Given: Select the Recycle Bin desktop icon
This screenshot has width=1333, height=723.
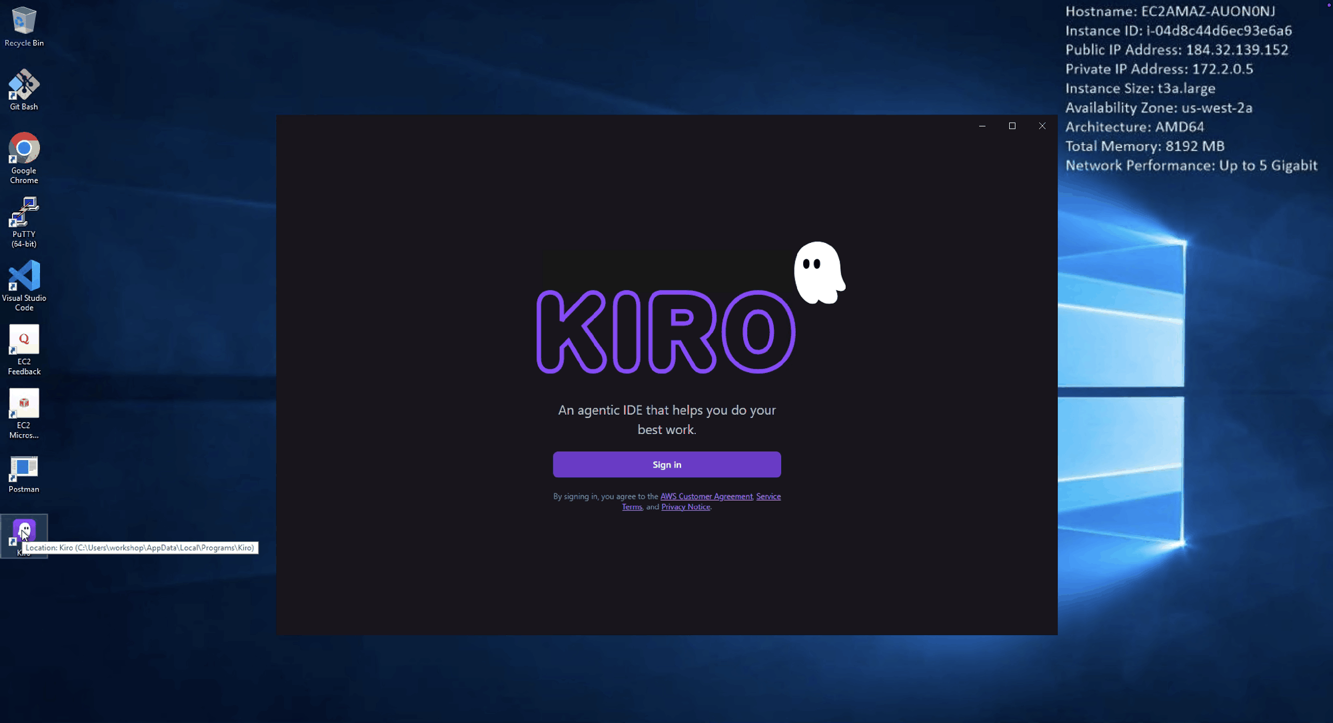Looking at the screenshot, I should pos(24,27).
